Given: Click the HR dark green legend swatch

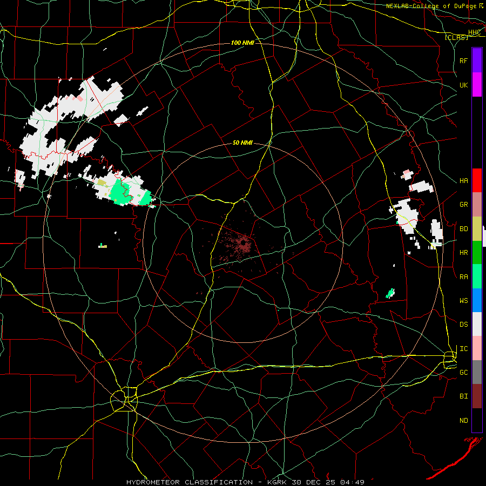Looking at the screenshot, I should tap(477, 253).
